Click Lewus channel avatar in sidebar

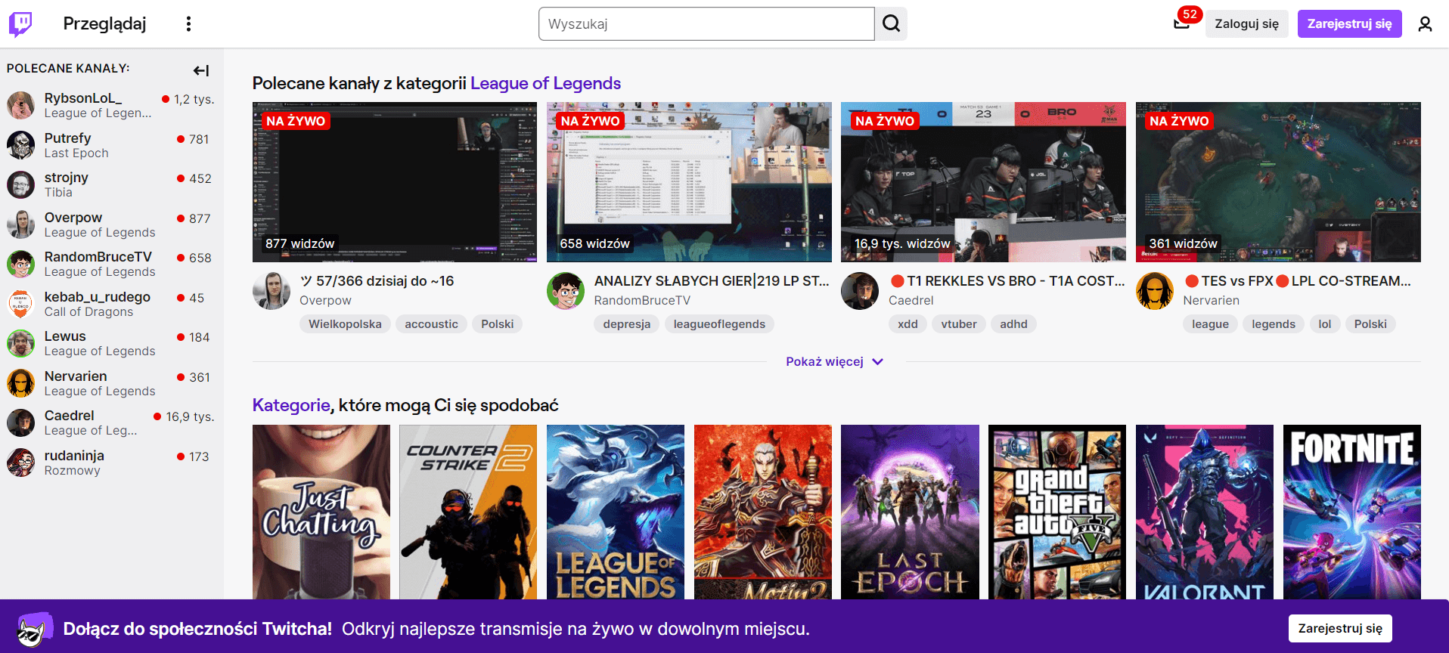[x=21, y=343]
